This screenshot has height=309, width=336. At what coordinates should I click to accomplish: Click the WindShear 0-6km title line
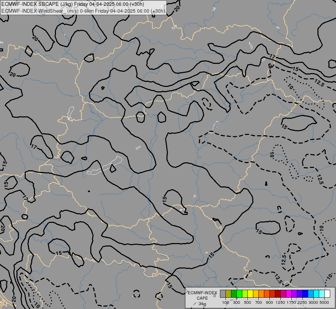(x=83, y=11)
